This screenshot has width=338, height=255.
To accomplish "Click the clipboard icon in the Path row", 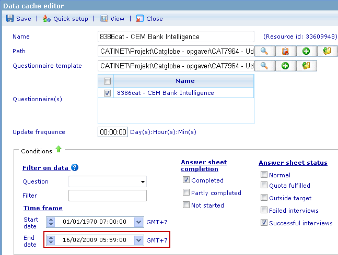I will coord(286,51).
